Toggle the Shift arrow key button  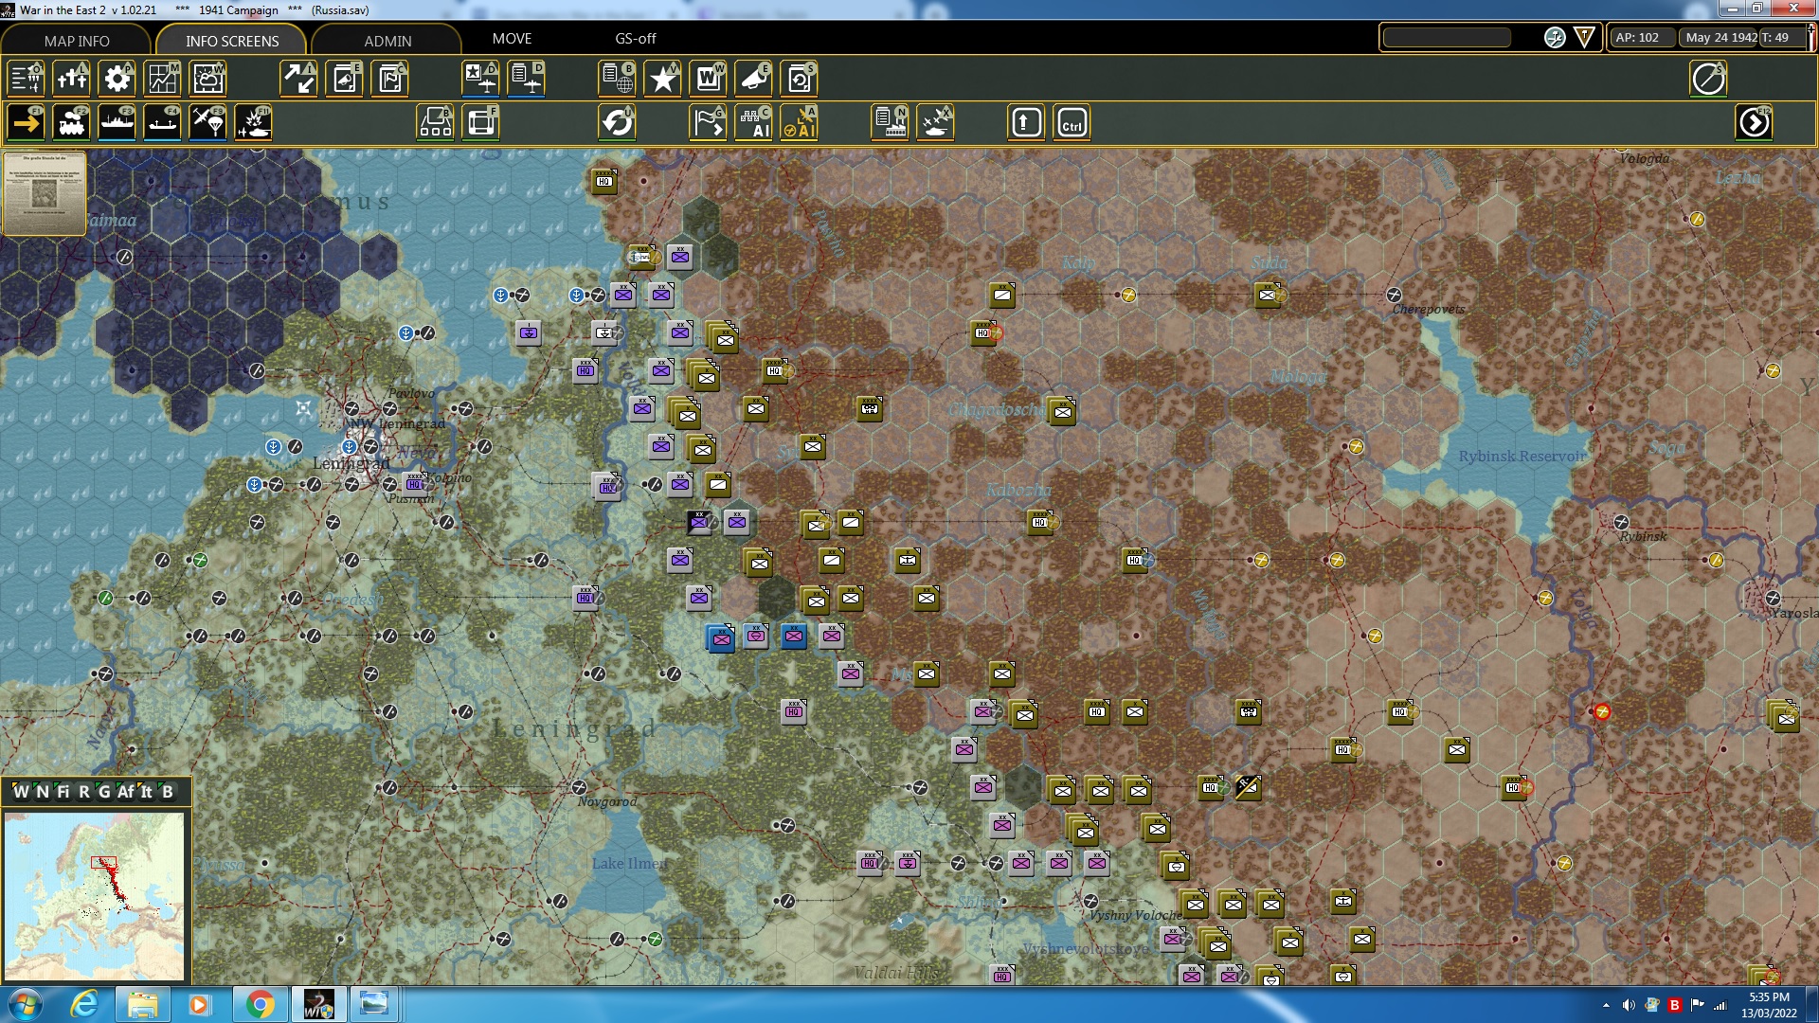click(1026, 123)
